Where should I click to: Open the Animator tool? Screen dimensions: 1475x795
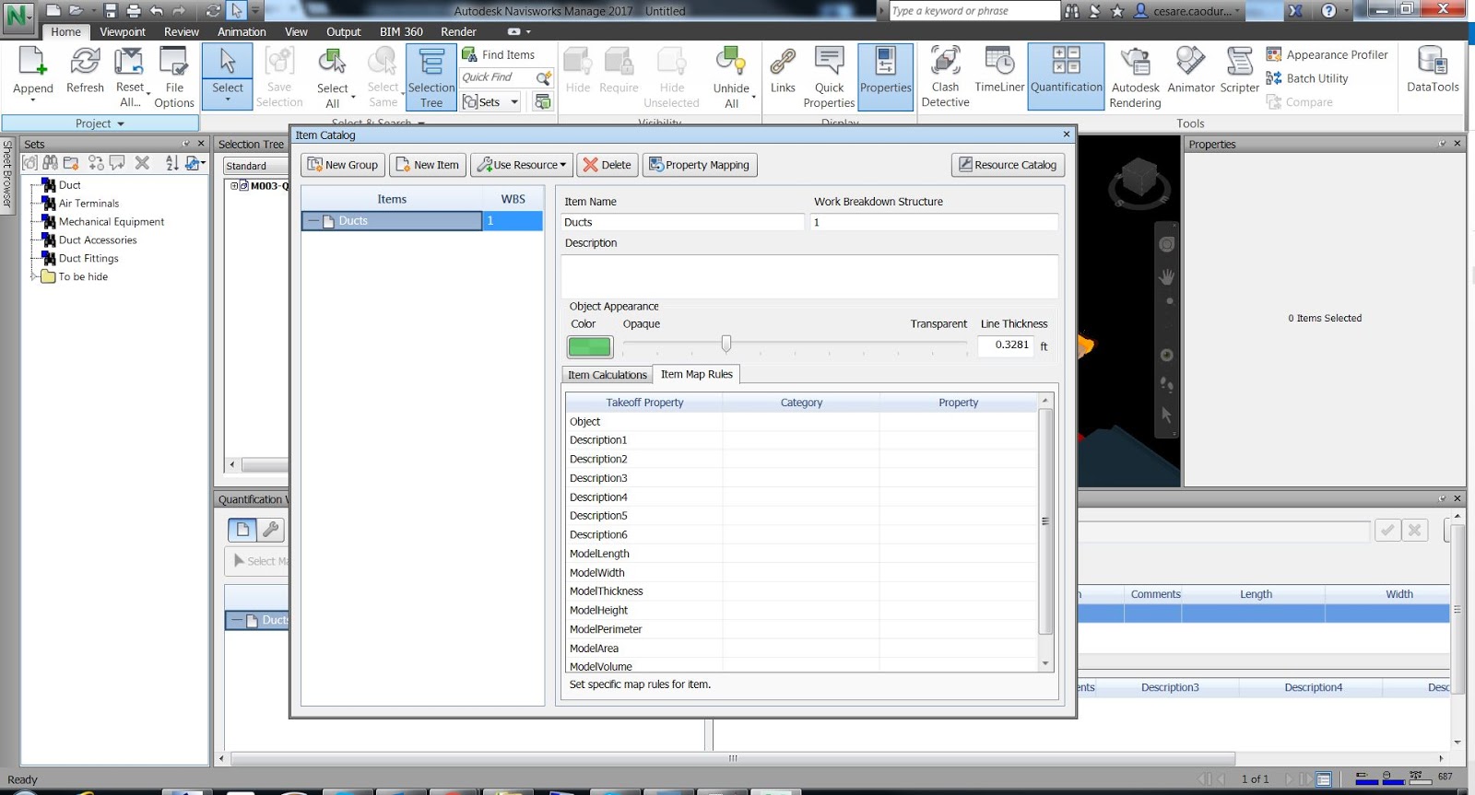(1191, 70)
